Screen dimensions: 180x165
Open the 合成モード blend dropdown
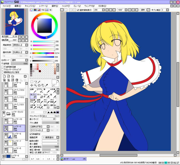click(19, 60)
